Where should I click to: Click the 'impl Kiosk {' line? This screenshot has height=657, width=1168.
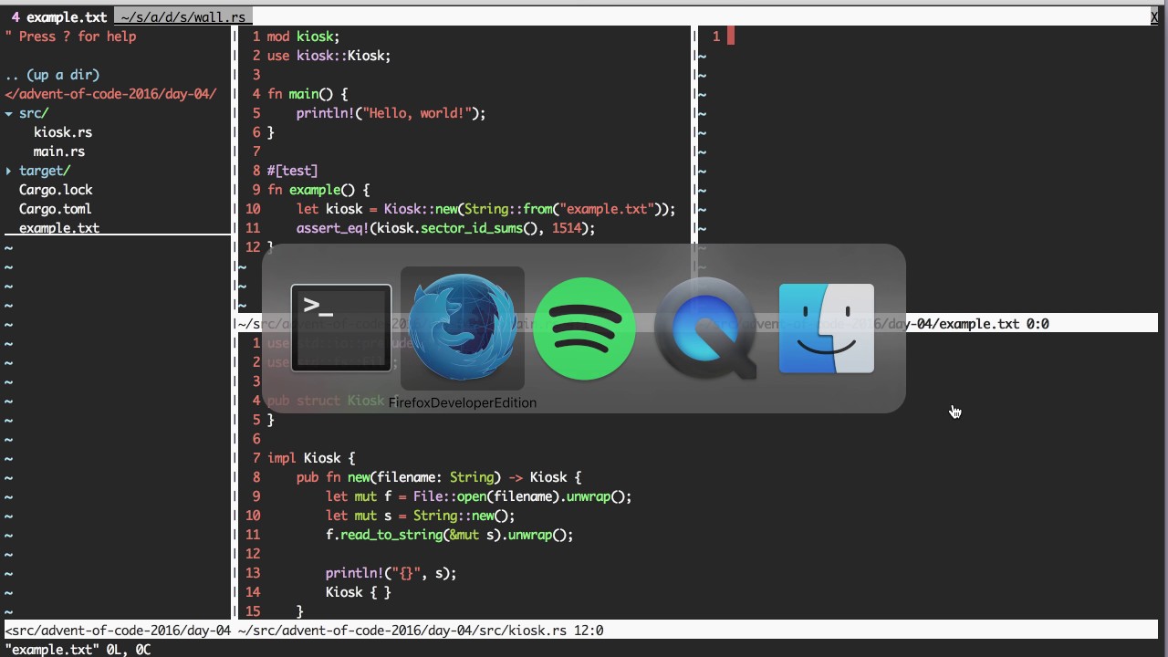[x=311, y=458]
